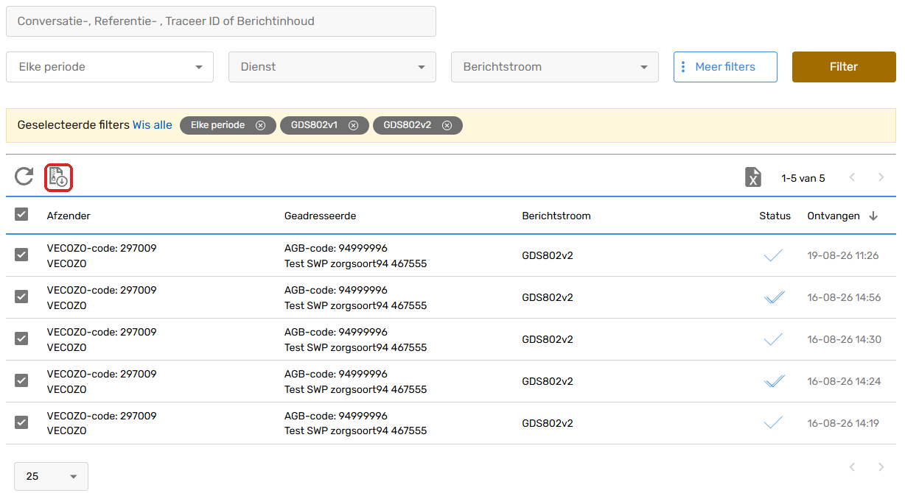This screenshot has width=905, height=493.
Task: Open Meer filters
Action: 725,67
